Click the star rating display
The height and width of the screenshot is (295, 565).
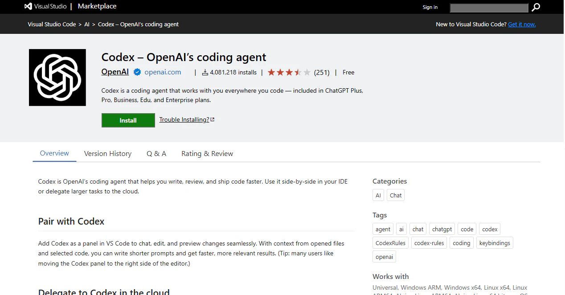point(289,72)
